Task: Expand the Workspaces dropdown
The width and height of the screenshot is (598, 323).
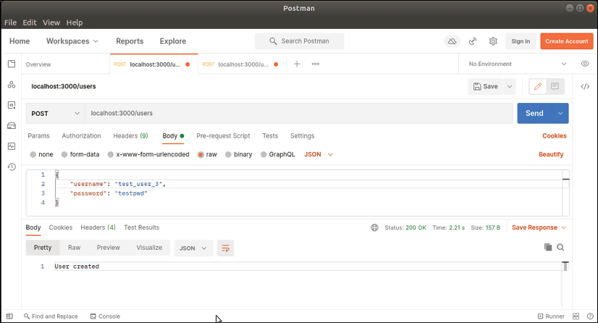Action: (x=72, y=41)
